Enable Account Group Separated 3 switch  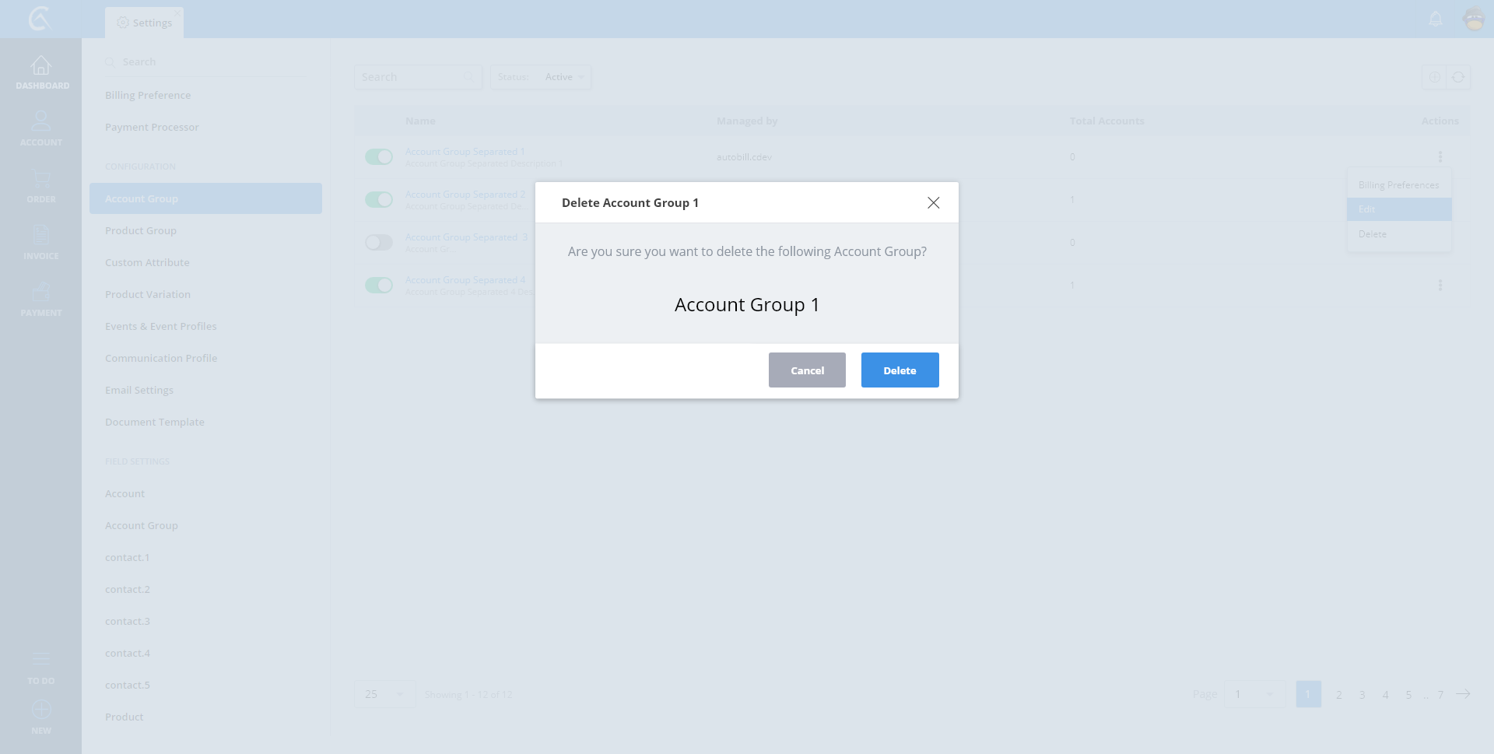click(379, 243)
